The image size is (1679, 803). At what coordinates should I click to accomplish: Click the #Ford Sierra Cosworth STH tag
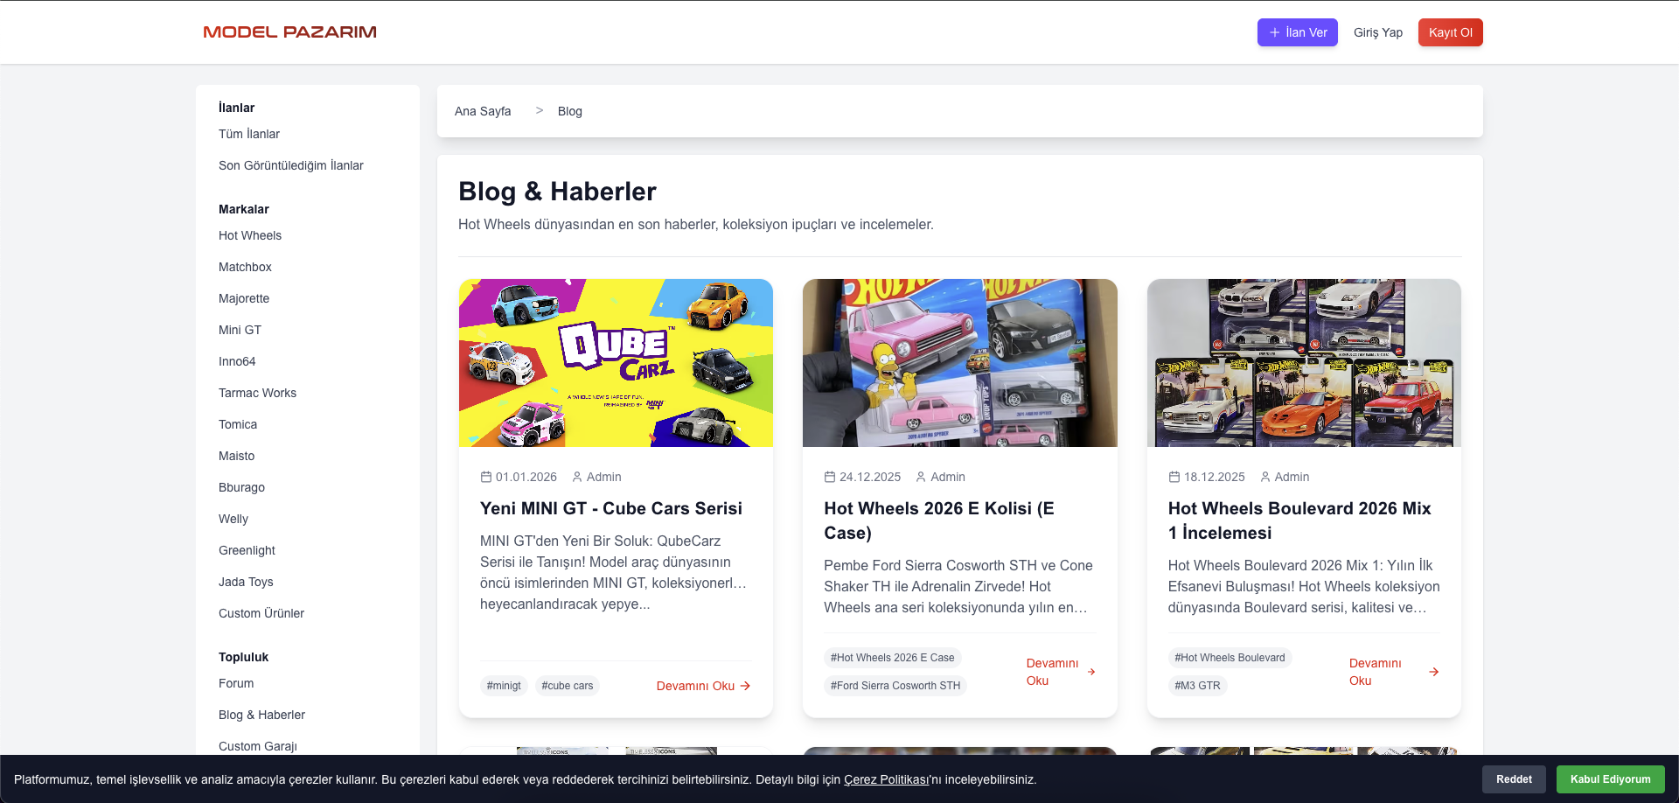(x=895, y=686)
